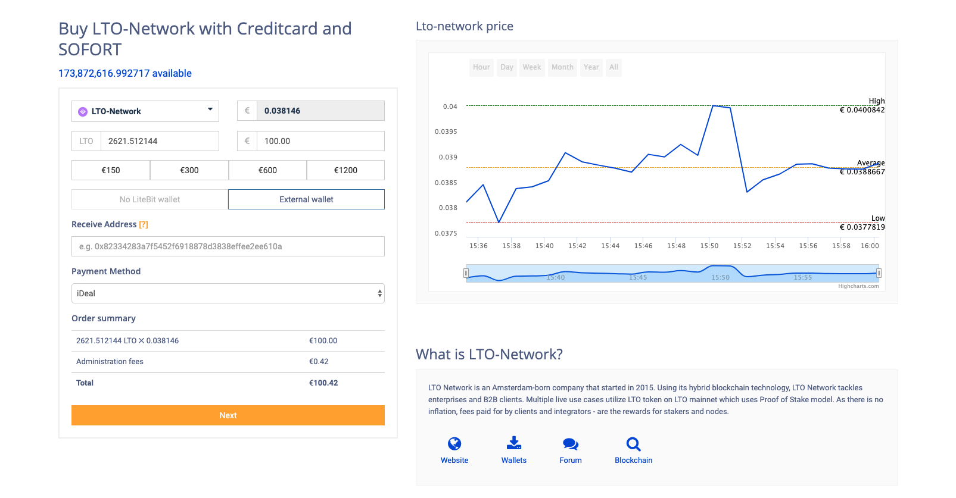
Task: Click the Website link label
Action: pyautogui.click(x=454, y=461)
